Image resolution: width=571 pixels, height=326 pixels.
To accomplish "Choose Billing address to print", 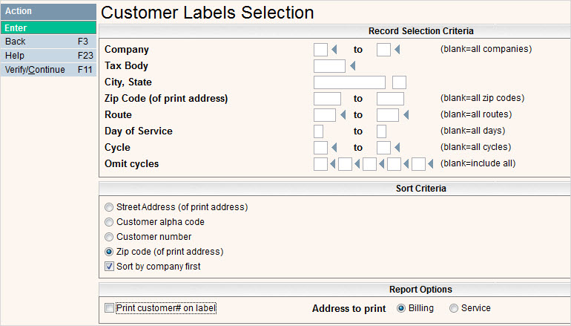I will (x=401, y=308).
